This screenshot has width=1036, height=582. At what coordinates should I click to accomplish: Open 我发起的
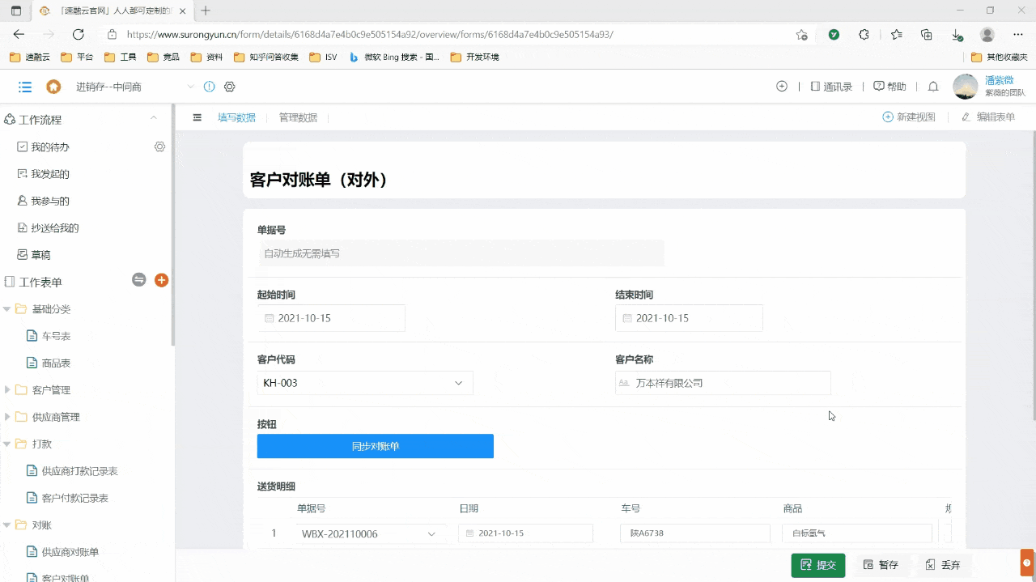tap(43, 174)
